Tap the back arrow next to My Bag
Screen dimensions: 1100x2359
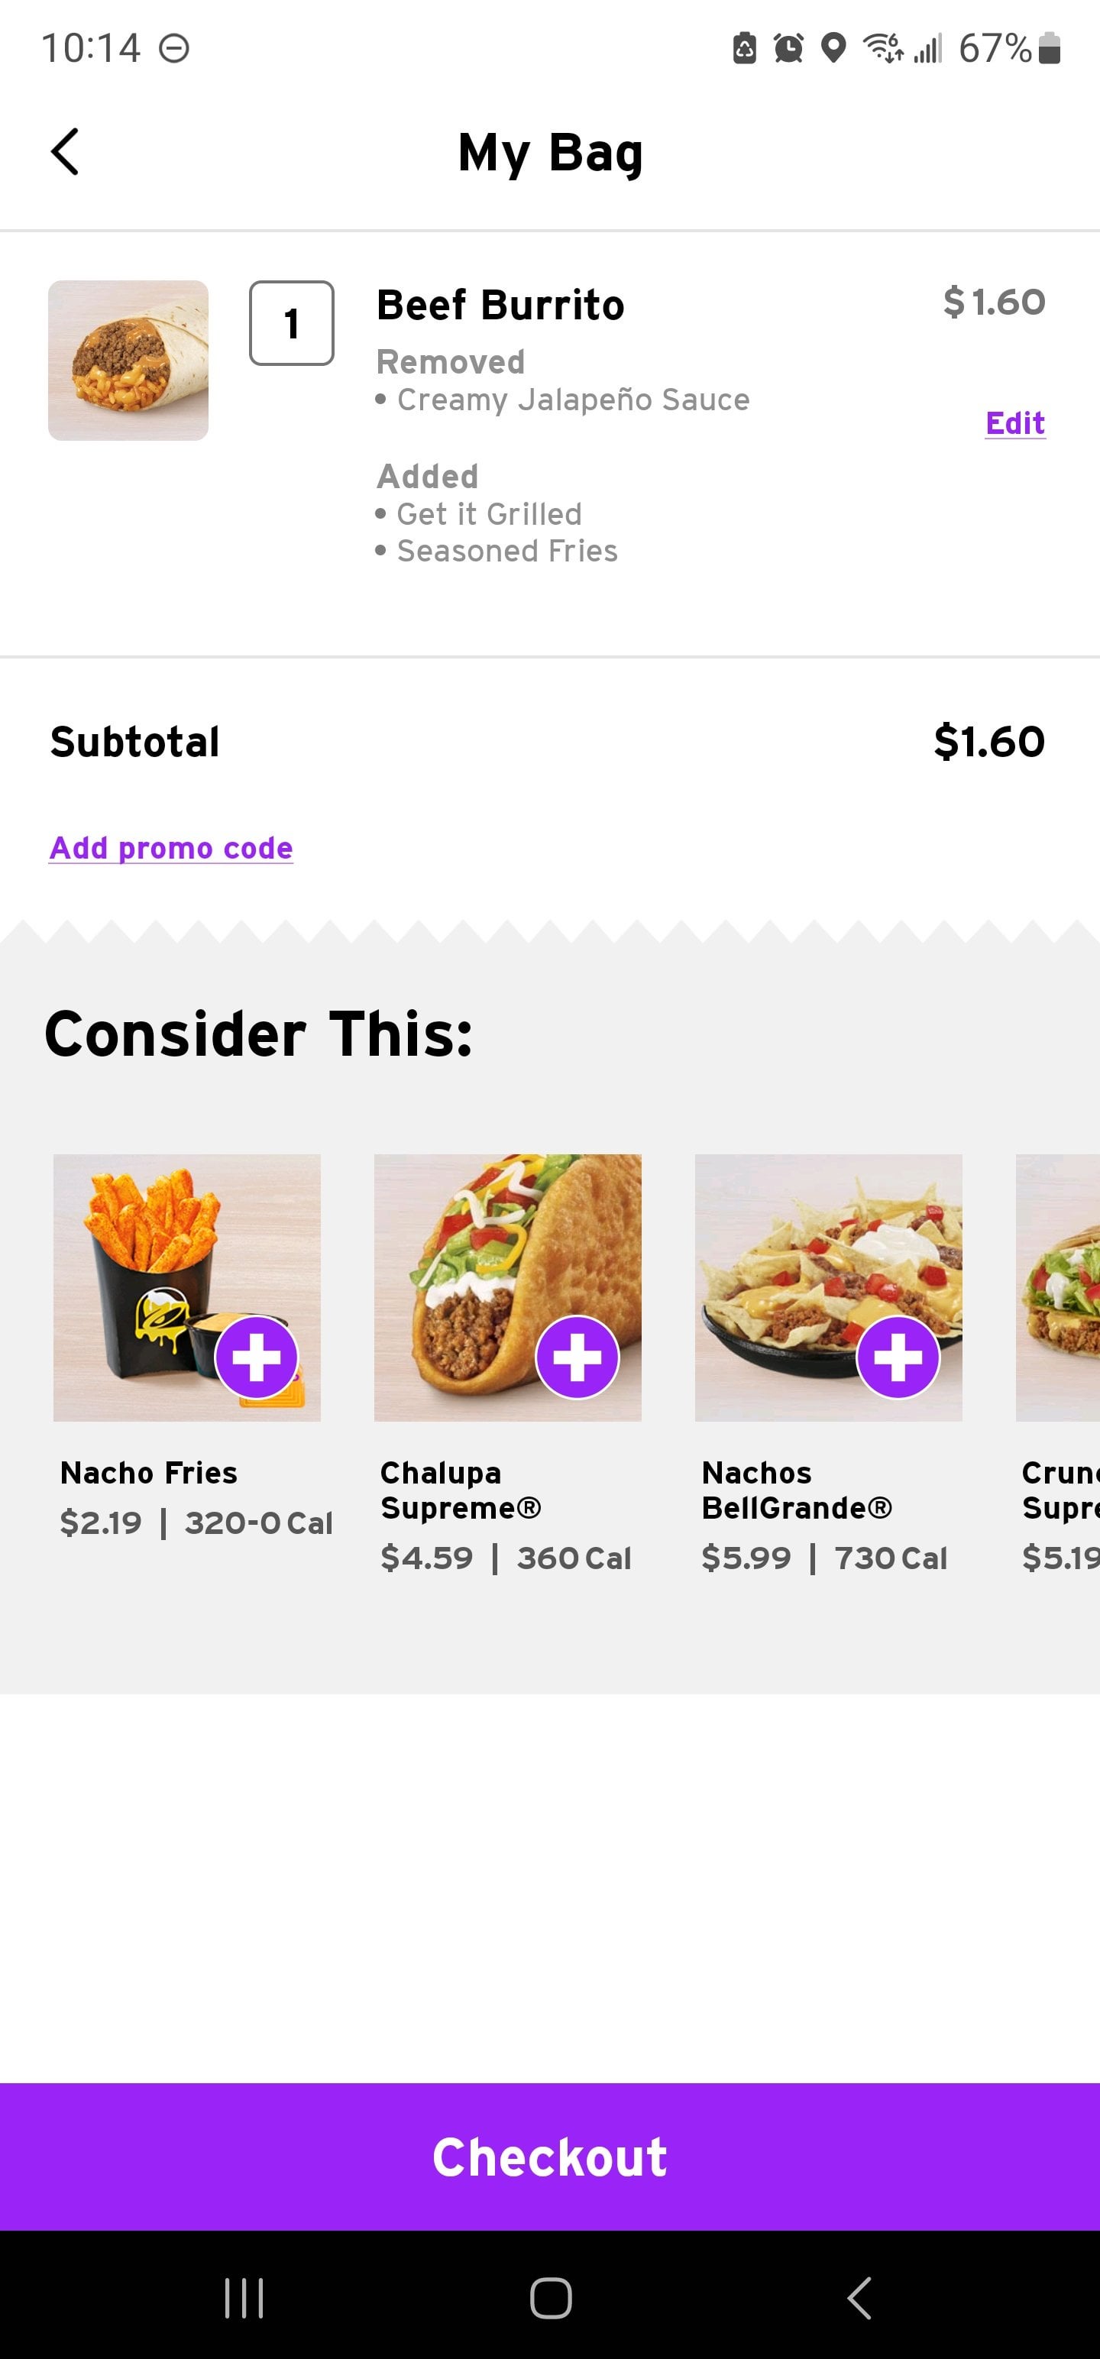pyautogui.click(x=64, y=151)
